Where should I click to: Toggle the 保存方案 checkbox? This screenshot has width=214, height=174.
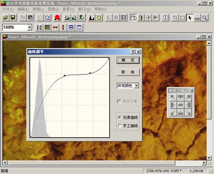tap(119, 101)
